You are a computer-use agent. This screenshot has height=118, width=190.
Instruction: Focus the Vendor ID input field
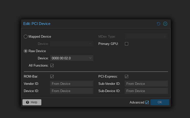tap(72, 84)
